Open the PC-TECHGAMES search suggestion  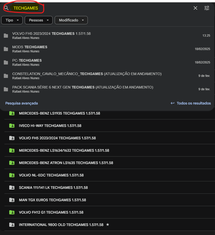click(x=107, y=62)
